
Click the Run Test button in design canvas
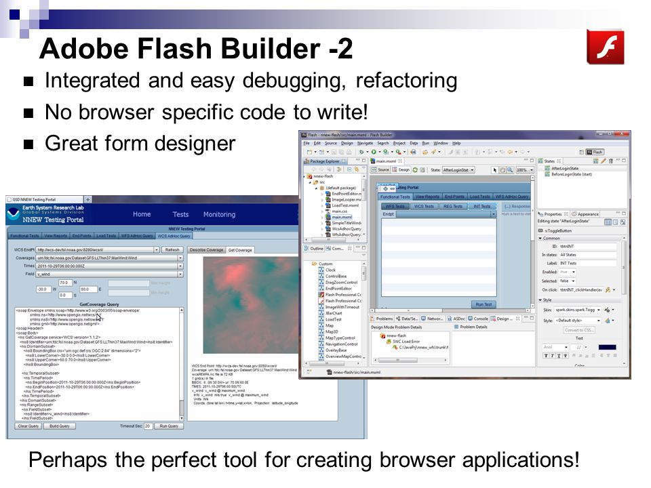tap(484, 304)
